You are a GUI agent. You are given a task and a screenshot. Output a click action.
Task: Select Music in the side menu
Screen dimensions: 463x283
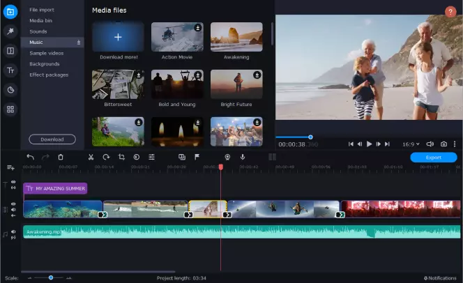point(52,43)
